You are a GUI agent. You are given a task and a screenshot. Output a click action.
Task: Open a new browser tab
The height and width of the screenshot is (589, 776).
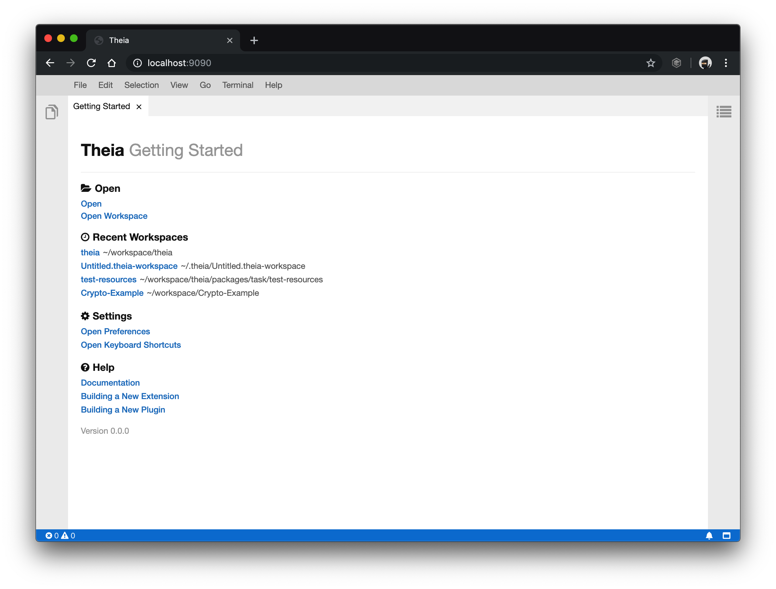254,41
